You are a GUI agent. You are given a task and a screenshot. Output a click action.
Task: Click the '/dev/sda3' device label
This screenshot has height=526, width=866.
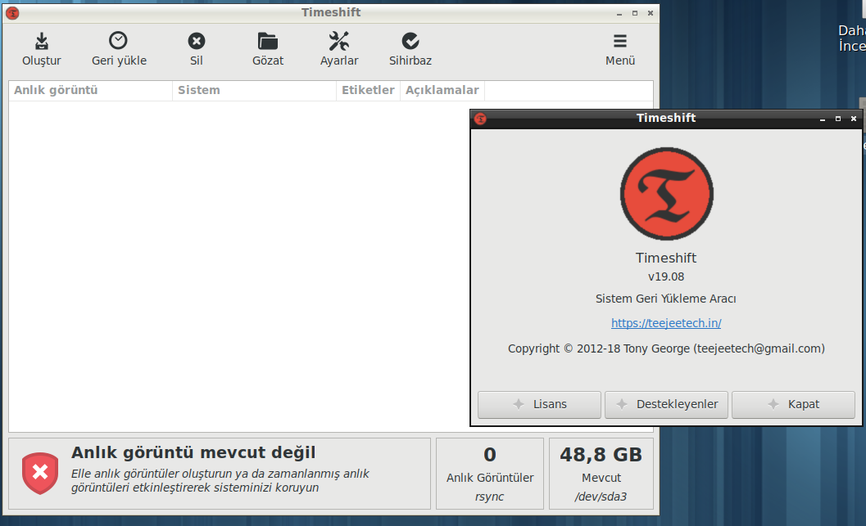[x=601, y=497]
